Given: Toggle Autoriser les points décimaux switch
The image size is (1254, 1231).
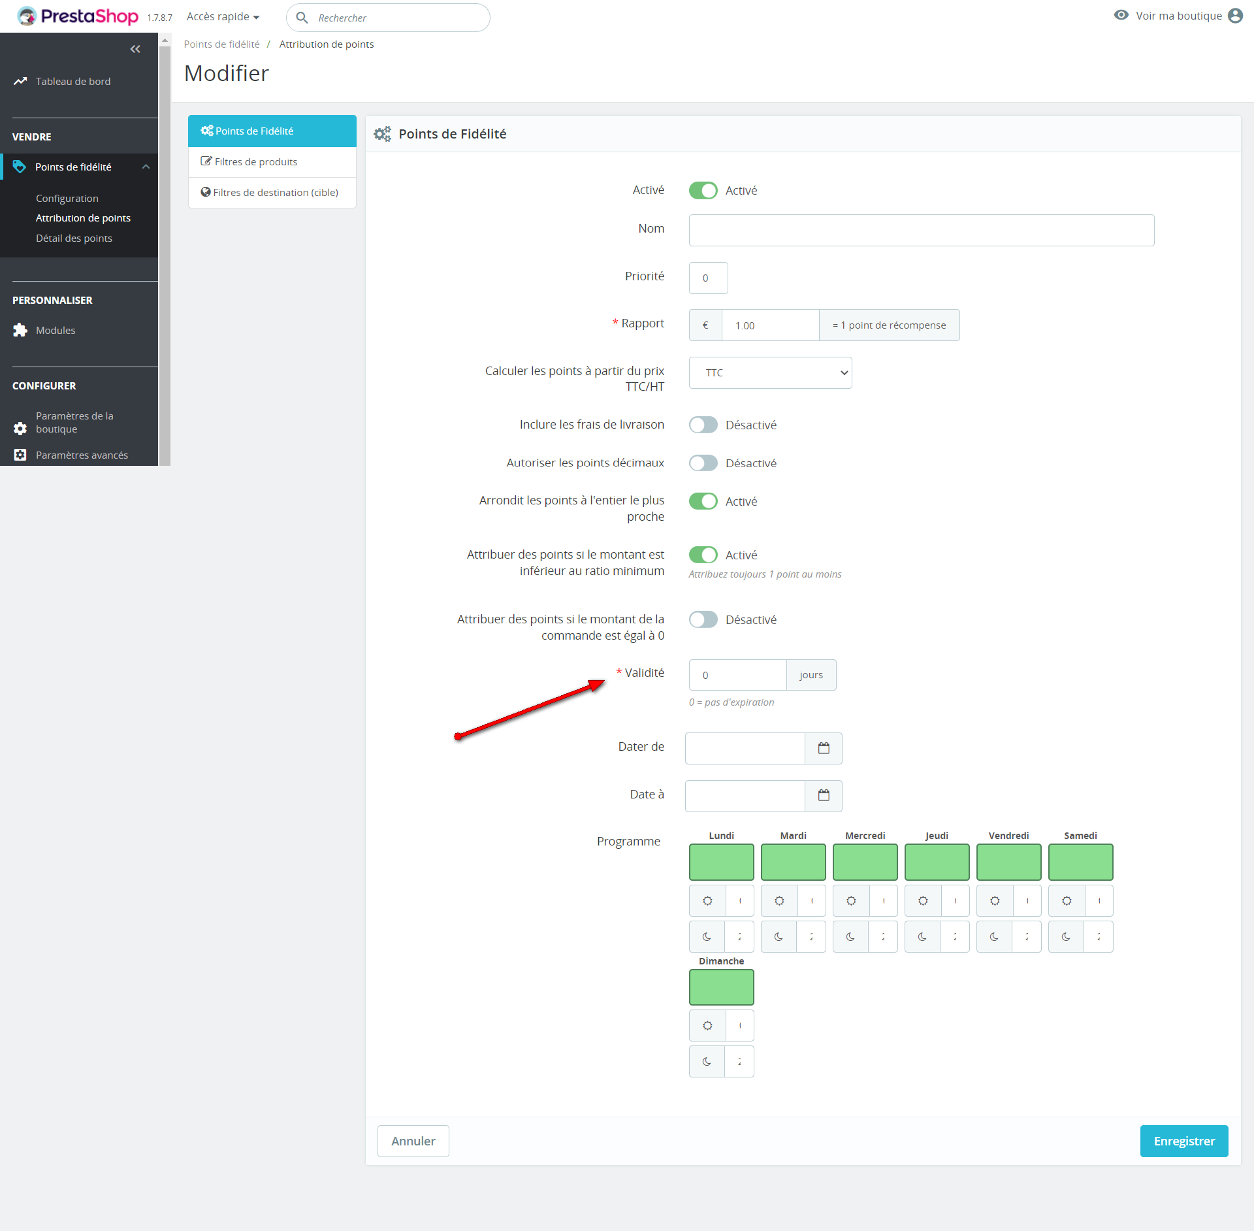Looking at the screenshot, I should click(x=703, y=463).
